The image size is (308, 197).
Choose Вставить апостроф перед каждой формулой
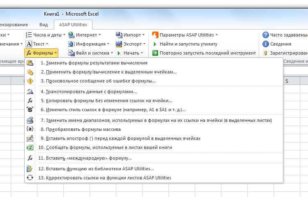click(154, 138)
